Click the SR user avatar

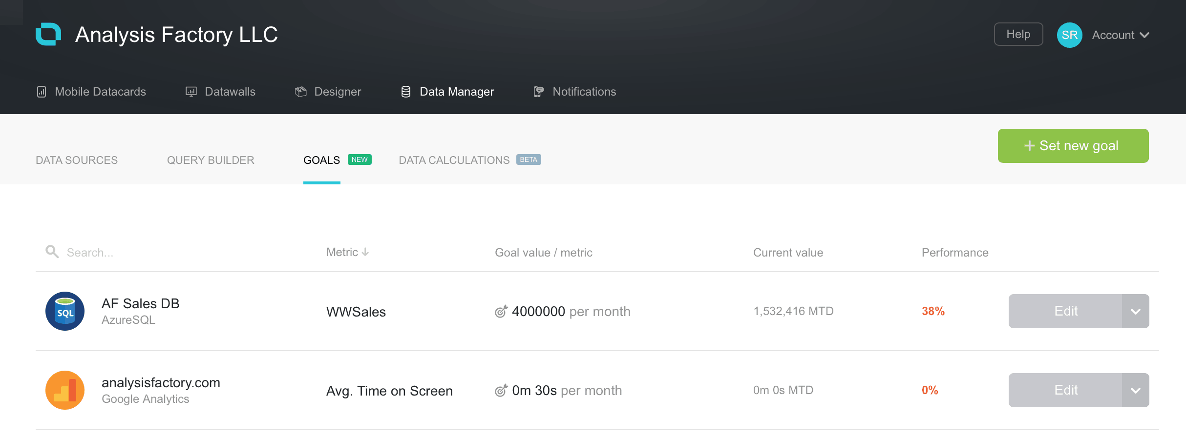(1069, 35)
